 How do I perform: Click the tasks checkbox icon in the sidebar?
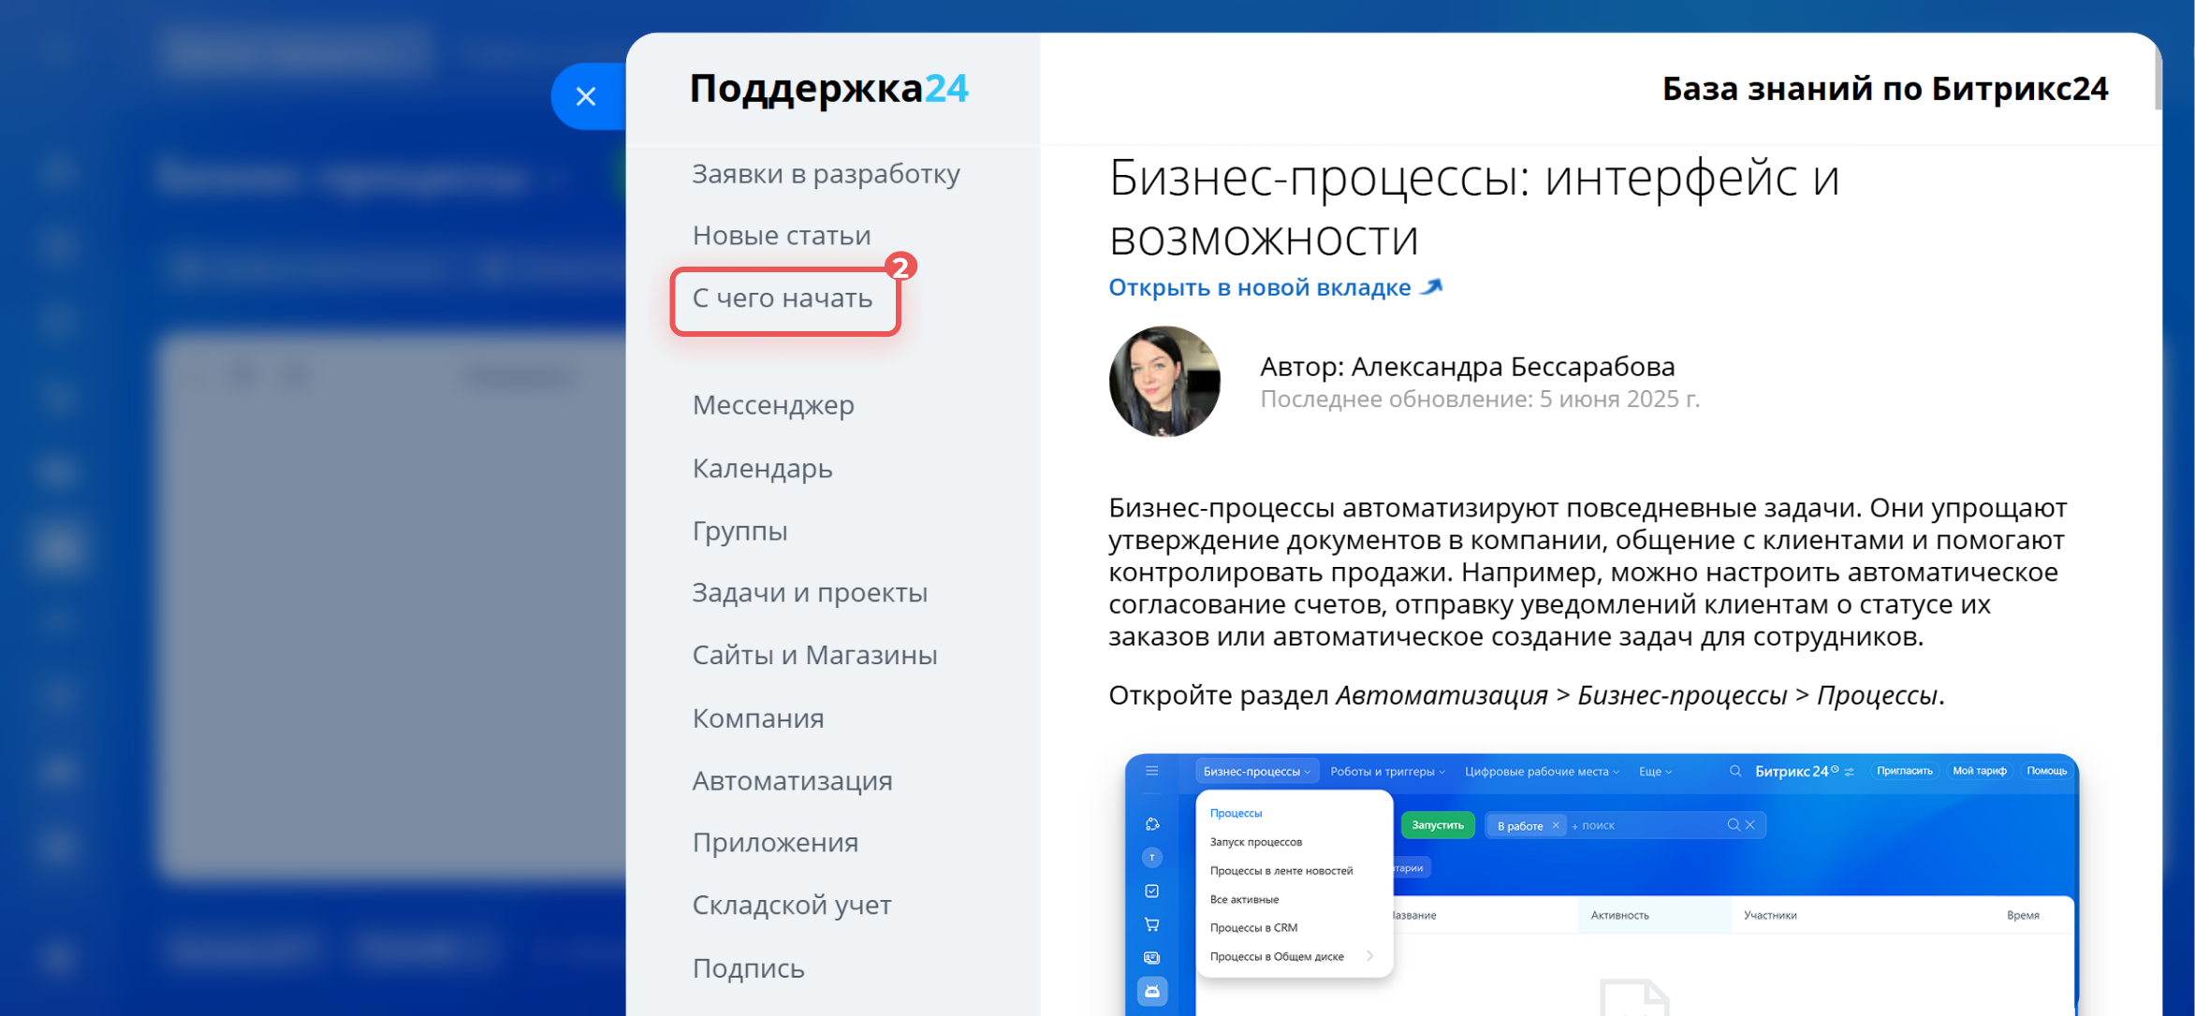coord(1152,891)
